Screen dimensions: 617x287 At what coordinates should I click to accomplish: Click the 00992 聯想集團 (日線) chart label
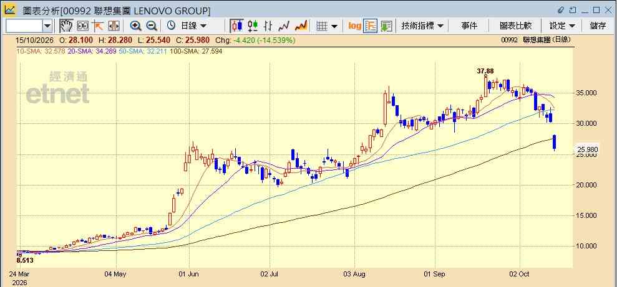[536, 40]
